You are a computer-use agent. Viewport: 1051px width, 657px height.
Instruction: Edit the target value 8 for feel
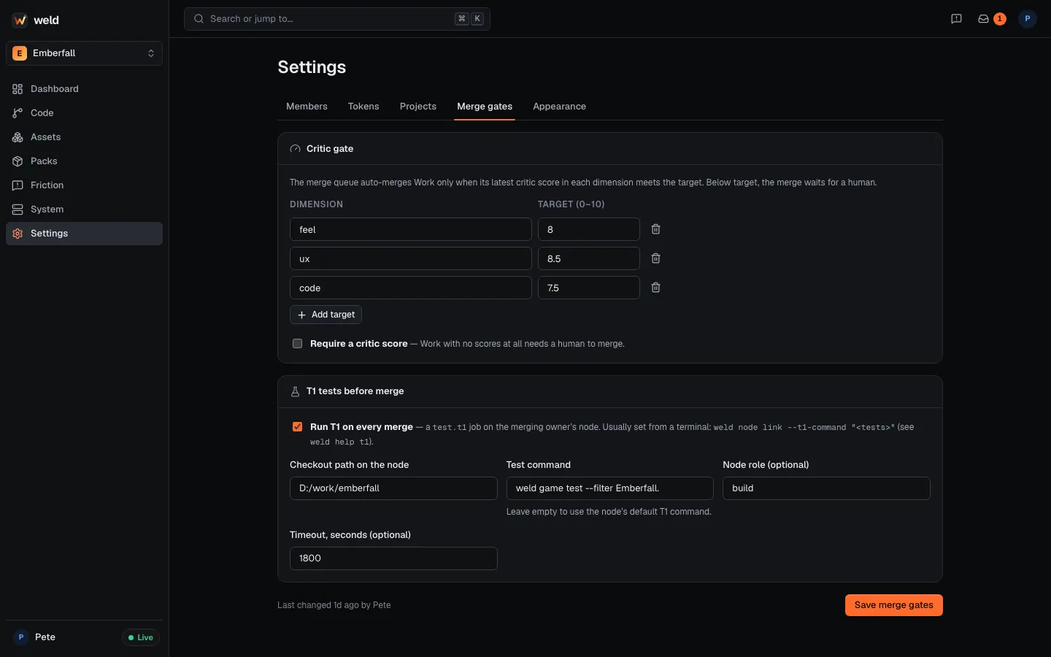pos(589,229)
